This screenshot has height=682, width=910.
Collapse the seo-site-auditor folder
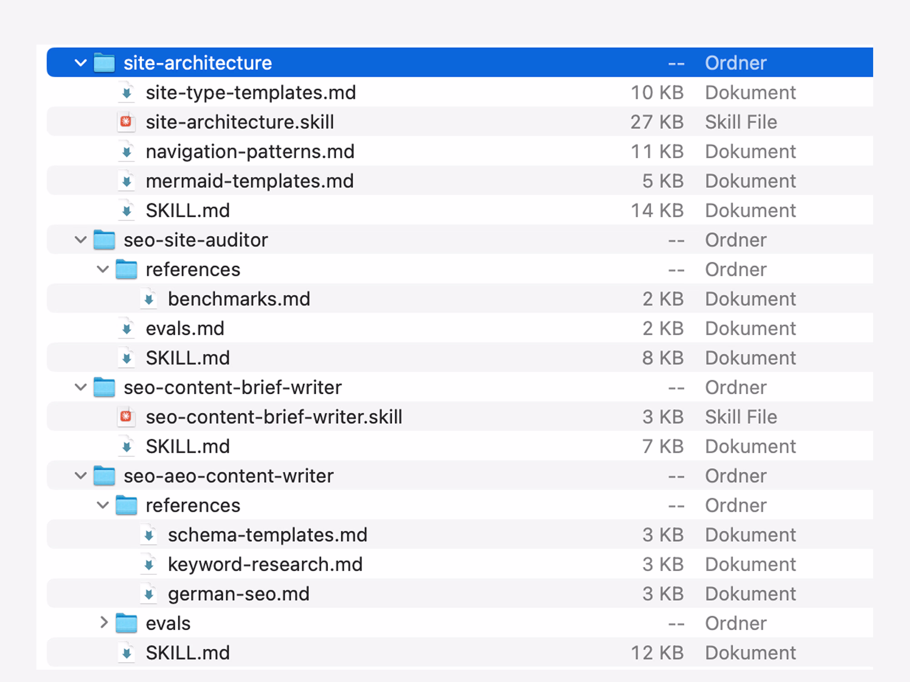coord(81,240)
